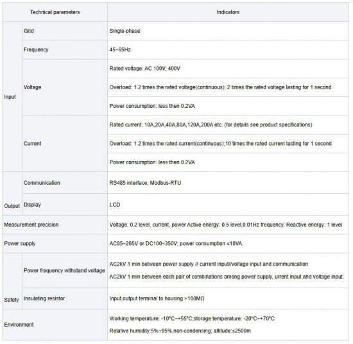
Task: Click the Technical parameters header cell
Action: 55,12
